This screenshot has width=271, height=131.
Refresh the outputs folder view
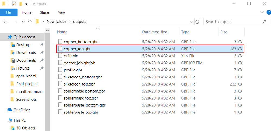tap(197, 22)
